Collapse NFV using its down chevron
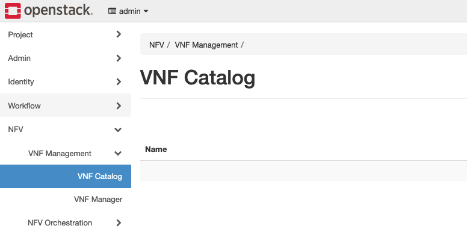The height and width of the screenshot is (249, 467). click(x=118, y=130)
